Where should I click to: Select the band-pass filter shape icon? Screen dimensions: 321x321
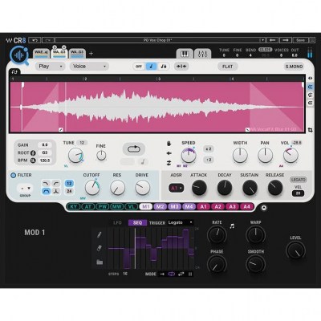[47, 191]
